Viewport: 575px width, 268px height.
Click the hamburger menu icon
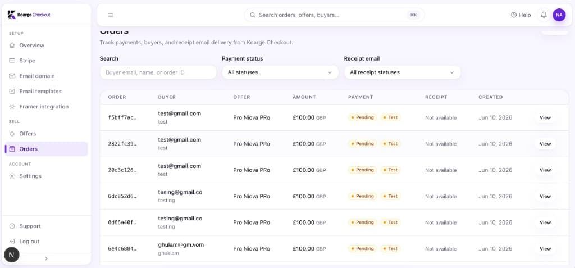click(111, 15)
